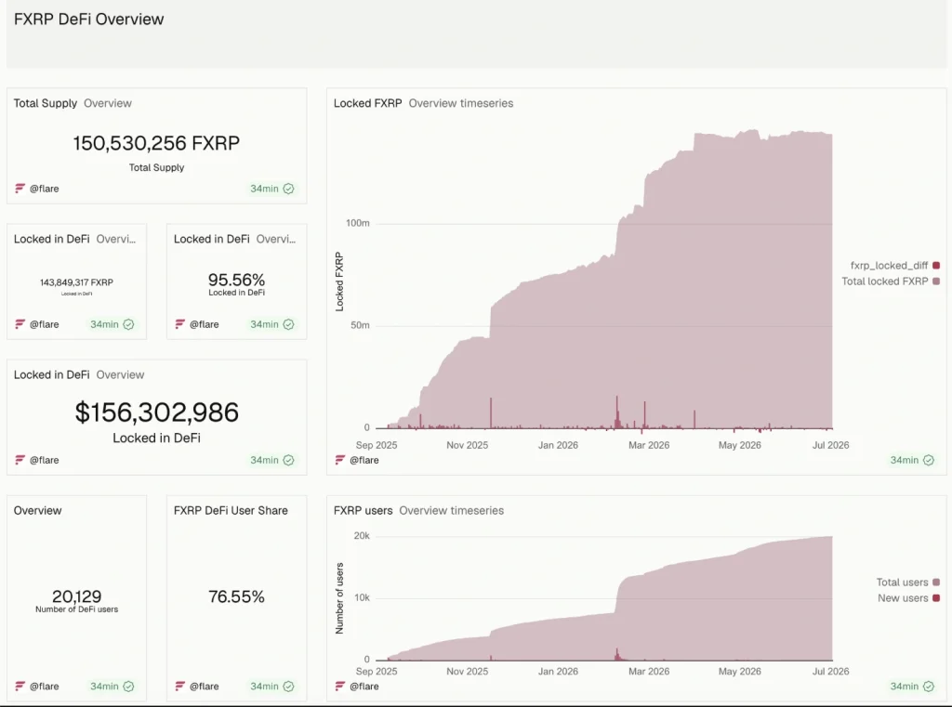
Task: Click the 76.55% value
Action: 236,597
